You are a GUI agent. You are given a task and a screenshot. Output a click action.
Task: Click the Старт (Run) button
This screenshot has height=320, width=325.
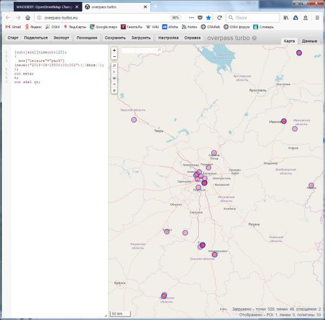coord(13,38)
